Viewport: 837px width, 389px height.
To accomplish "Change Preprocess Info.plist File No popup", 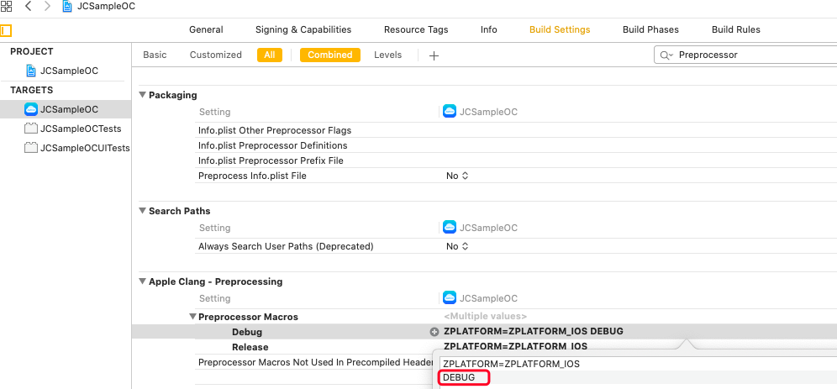I will (x=457, y=176).
